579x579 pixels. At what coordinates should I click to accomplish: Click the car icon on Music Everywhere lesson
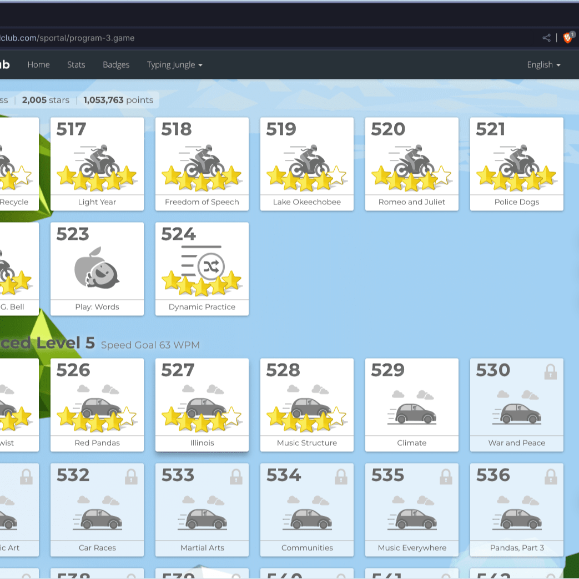(412, 519)
